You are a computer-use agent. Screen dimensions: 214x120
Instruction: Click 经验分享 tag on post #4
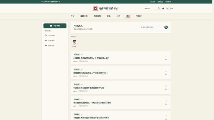[77, 84]
